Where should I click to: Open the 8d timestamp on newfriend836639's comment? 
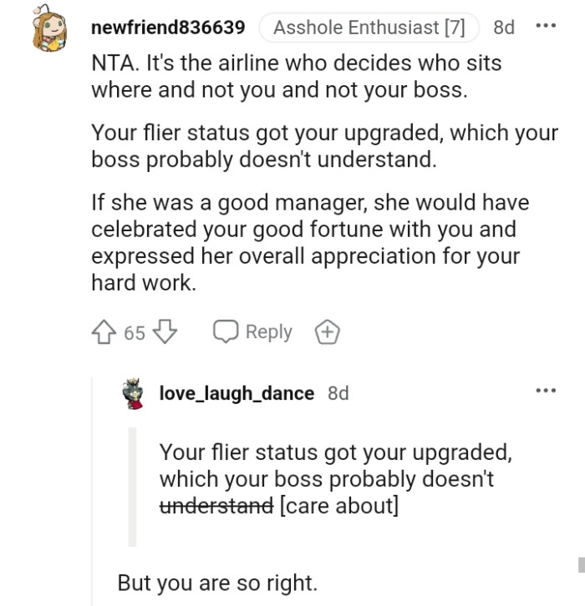point(504,28)
